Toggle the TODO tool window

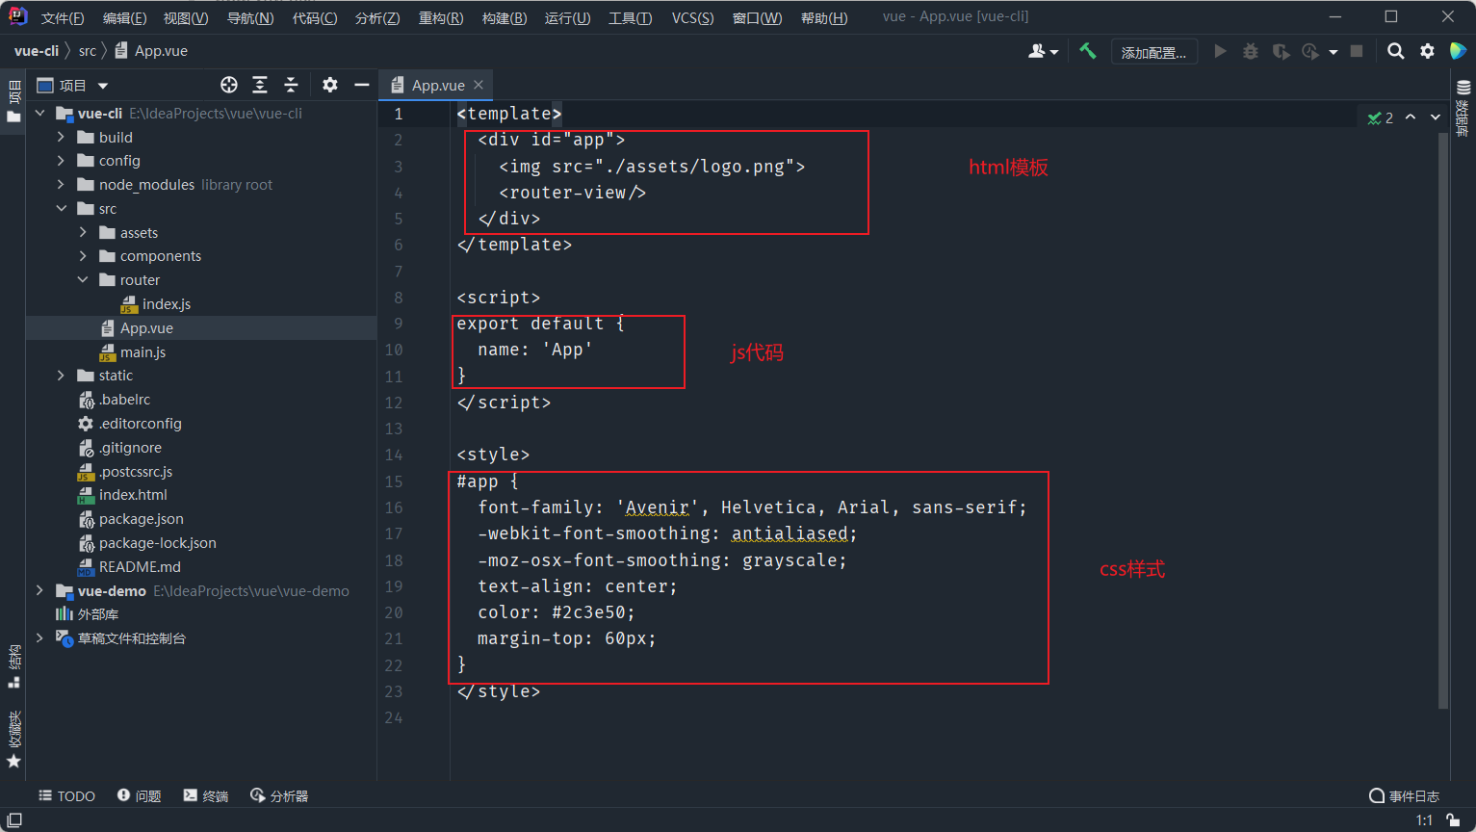pyautogui.click(x=66, y=795)
